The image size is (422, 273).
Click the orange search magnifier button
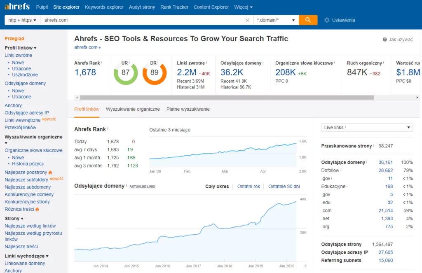click(x=308, y=20)
